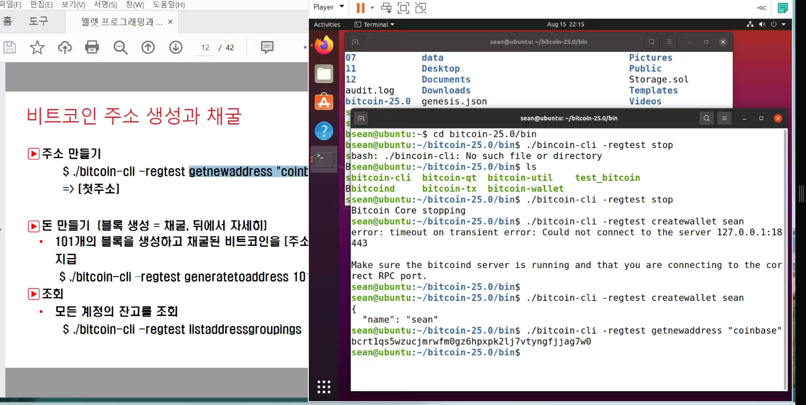
Task: Click the power icon in Ubuntu top bar
Action: [774, 24]
